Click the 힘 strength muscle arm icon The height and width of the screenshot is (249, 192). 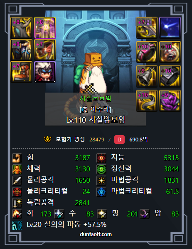[17, 158]
